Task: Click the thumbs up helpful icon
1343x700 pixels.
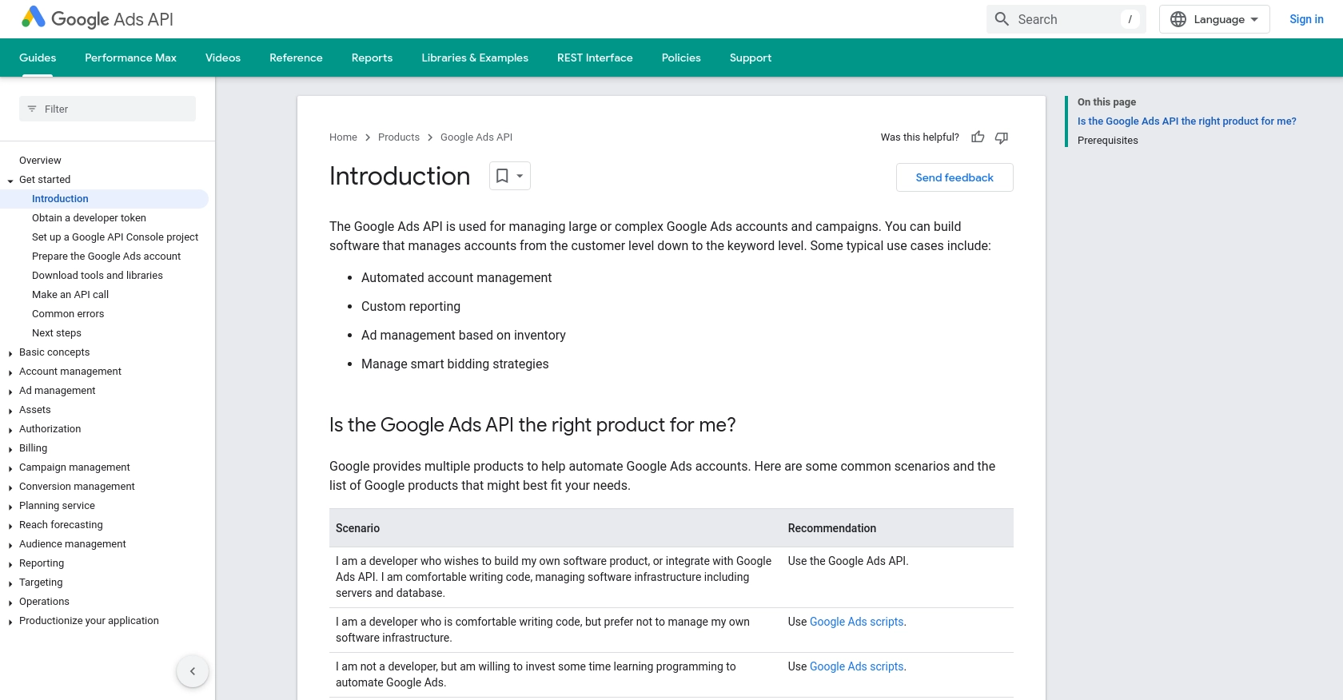Action: 978,137
